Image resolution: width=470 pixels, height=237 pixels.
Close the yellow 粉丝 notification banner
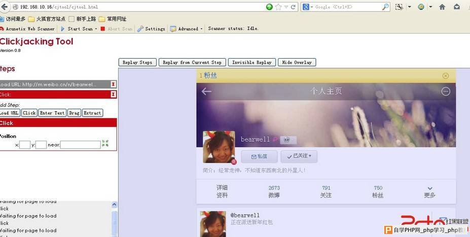click(x=446, y=76)
